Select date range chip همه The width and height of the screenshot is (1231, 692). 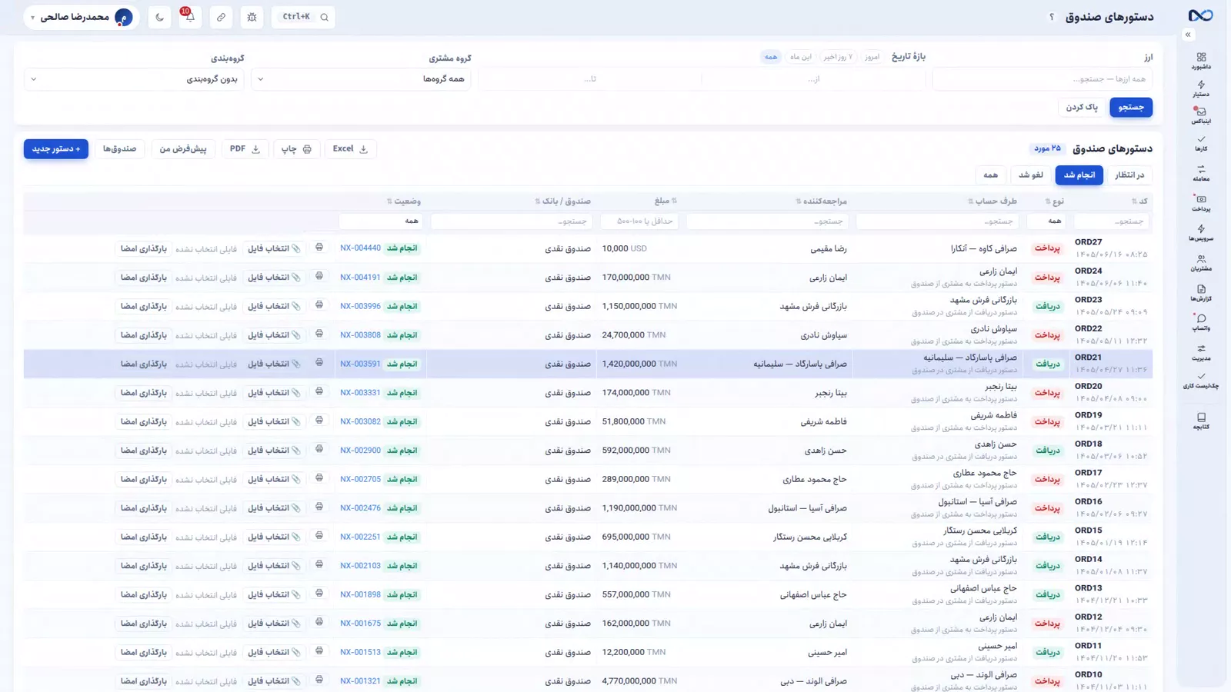[x=771, y=57]
